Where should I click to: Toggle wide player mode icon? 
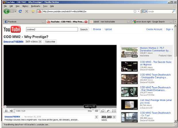click(96, 111)
